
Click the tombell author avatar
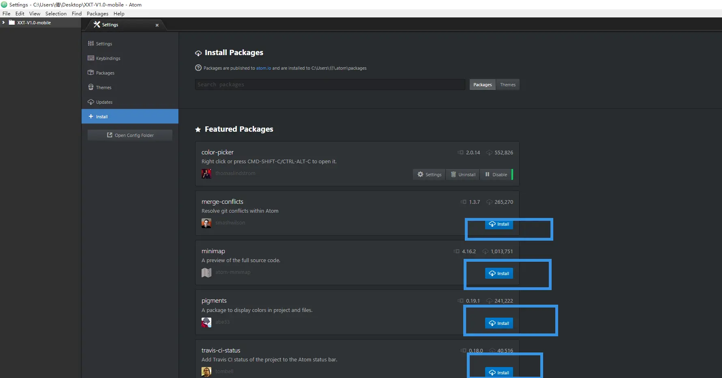[206, 372]
